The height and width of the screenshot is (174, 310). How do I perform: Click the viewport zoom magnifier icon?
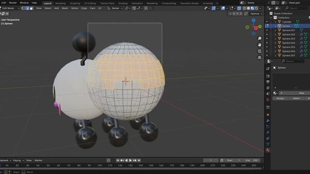point(260,39)
